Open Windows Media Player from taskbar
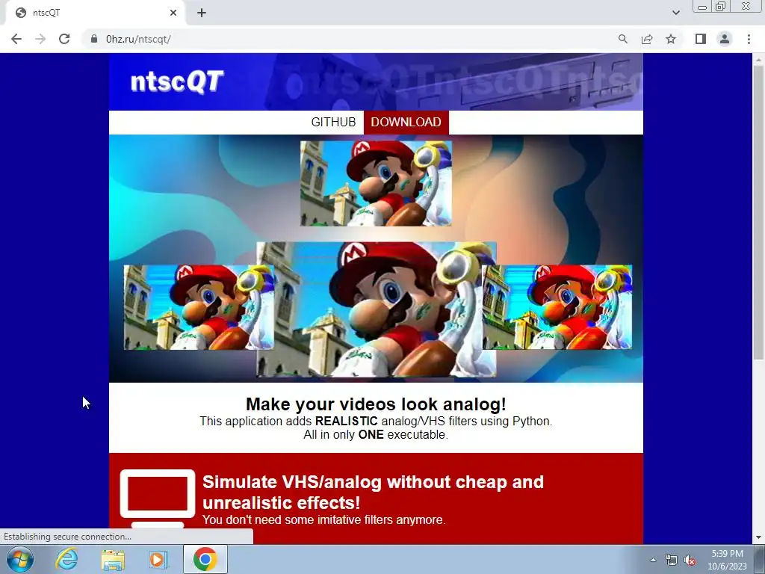Screen dimensions: 765x574 pyautogui.click(x=158, y=559)
